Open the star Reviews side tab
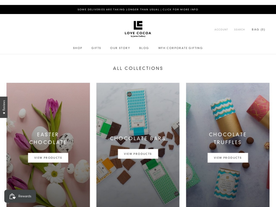276x207 pixels. 4,107
